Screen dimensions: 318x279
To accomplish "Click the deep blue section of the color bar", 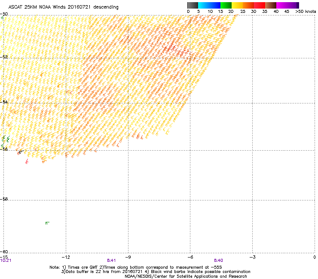I will click(215, 5).
